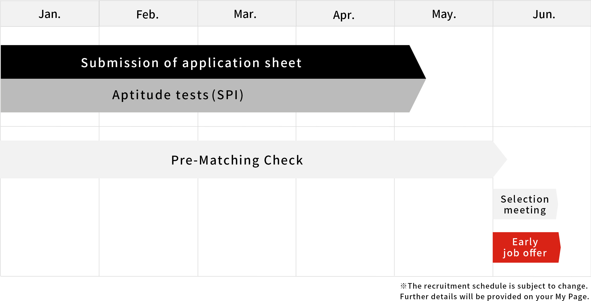Select the Jun. column header

point(544,14)
